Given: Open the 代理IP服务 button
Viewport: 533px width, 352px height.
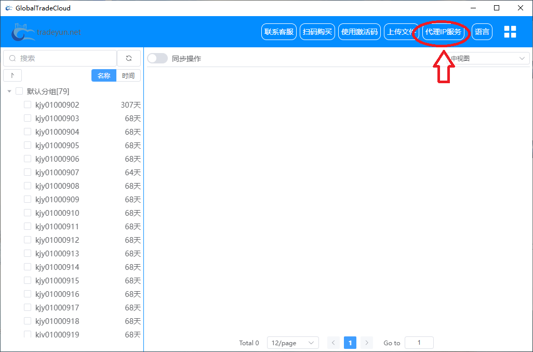Looking at the screenshot, I should 443,32.
